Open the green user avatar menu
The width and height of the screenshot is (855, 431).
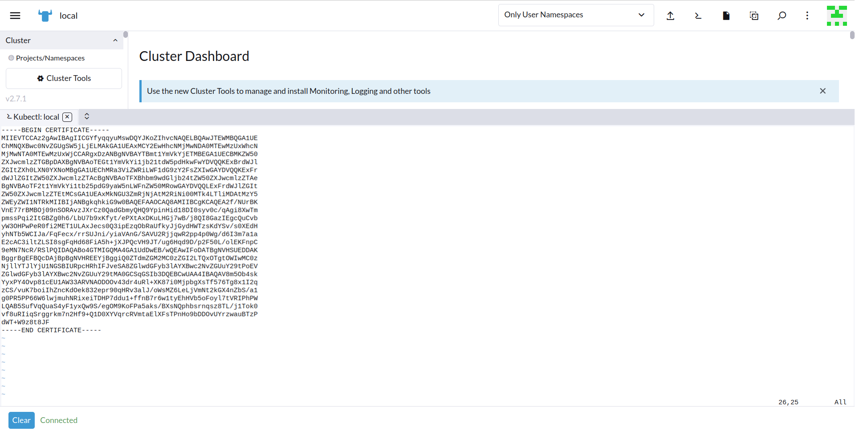(x=836, y=16)
